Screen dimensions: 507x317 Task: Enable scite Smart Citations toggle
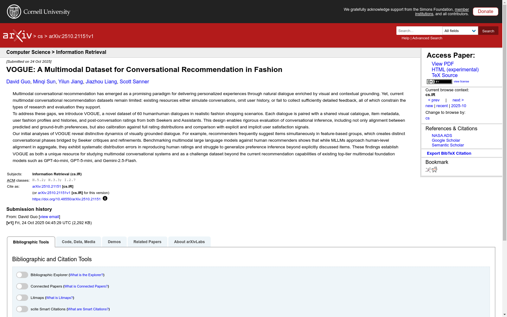pyautogui.click(x=22, y=309)
